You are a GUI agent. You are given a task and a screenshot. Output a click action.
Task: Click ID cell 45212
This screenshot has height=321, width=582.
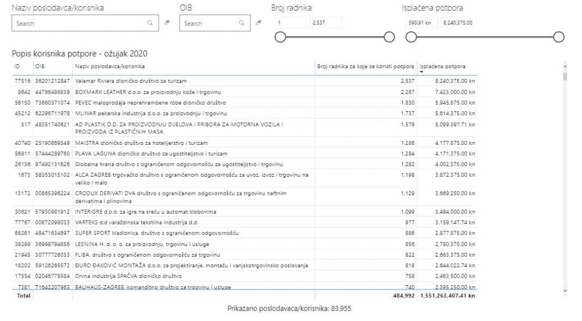pos(22,114)
